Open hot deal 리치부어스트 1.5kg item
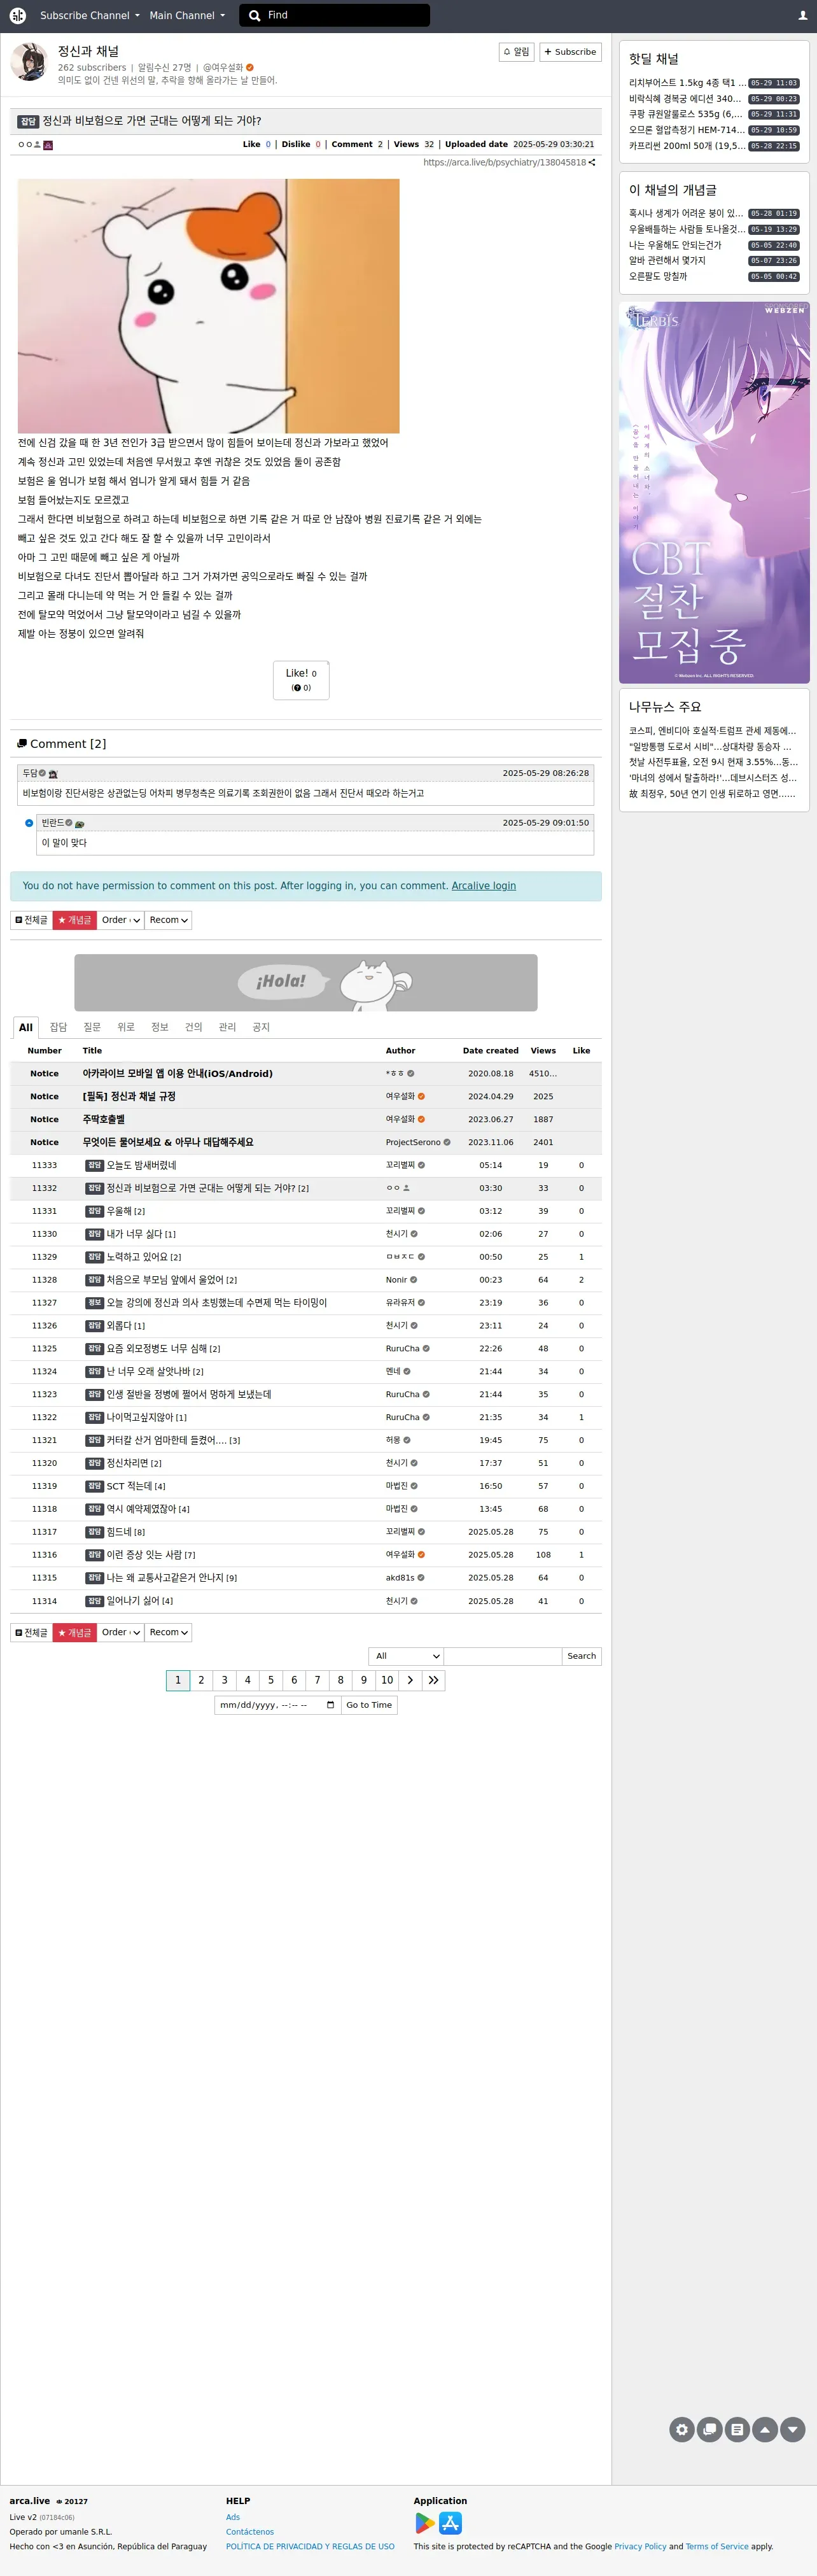The image size is (817, 2576). (x=687, y=83)
